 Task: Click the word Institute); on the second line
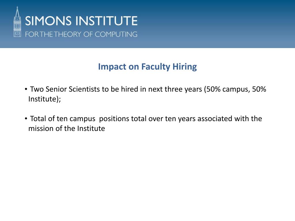point(45,99)
